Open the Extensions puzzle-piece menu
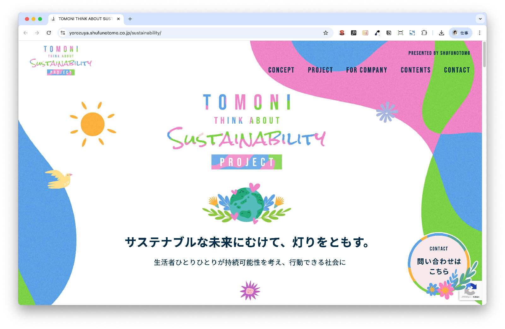The width and height of the screenshot is (505, 329). 424,33
